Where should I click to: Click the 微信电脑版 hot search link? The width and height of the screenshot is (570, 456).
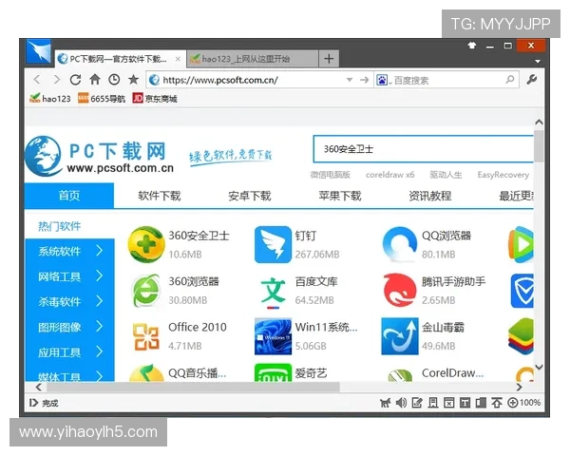(x=330, y=175)
